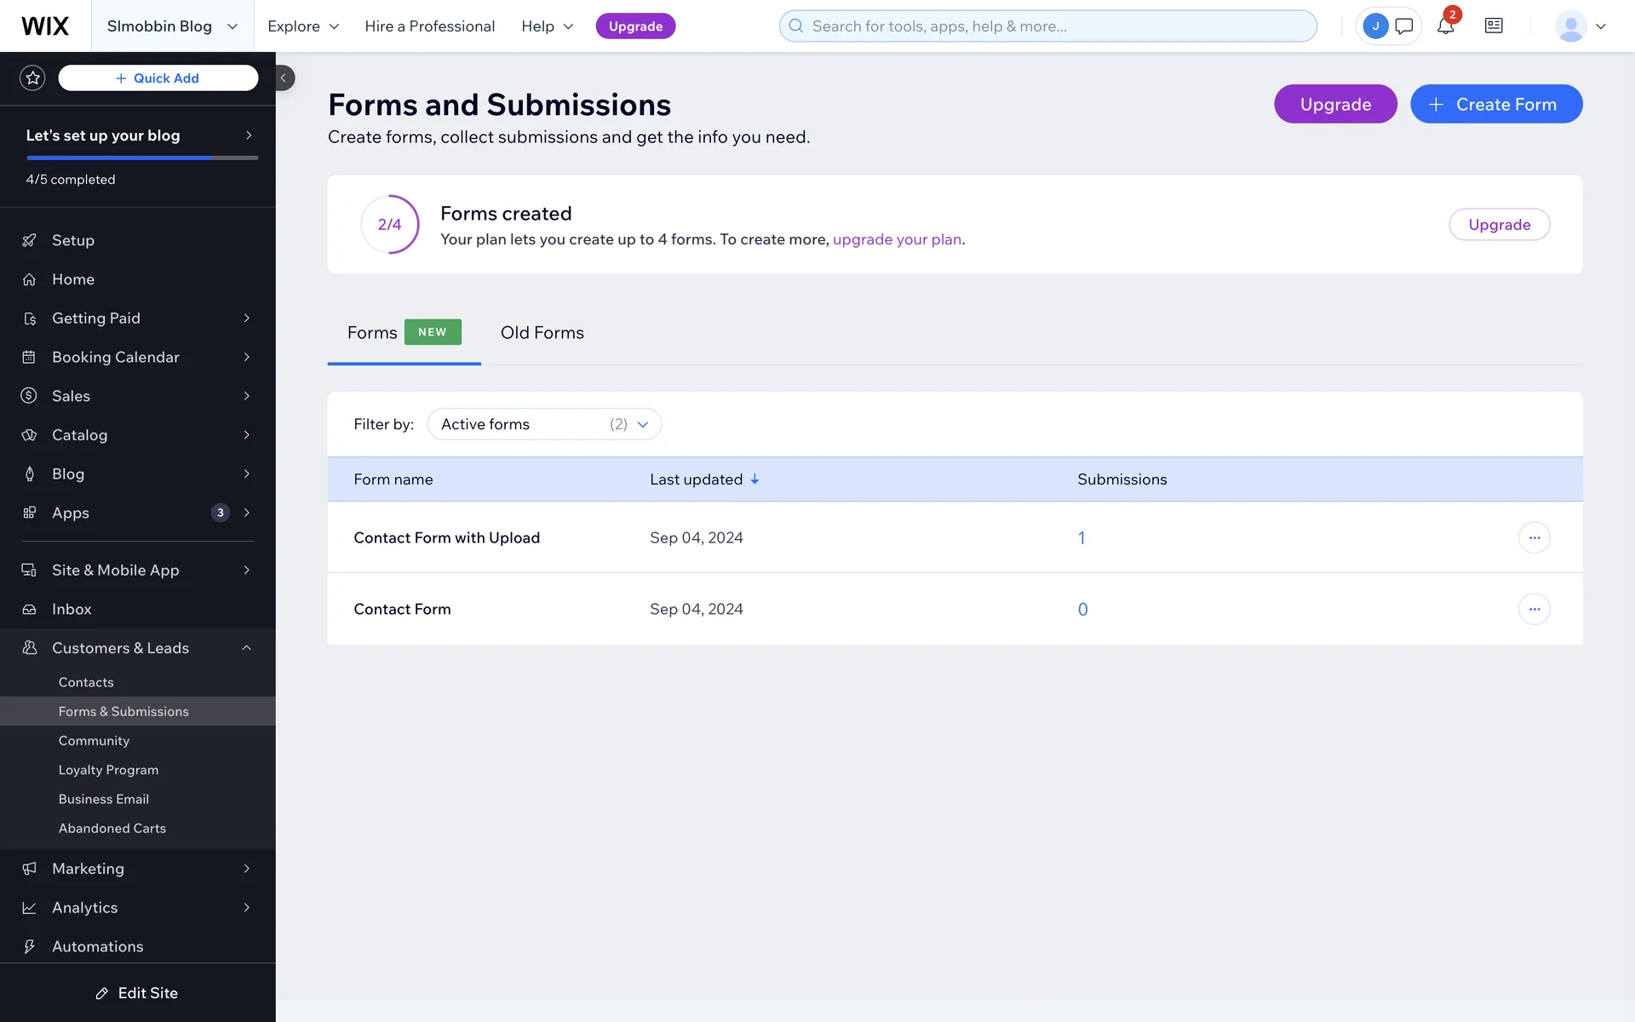1635x1022 pixels.
Task: Open the chat messages icon
Action: coord(1404,26)
